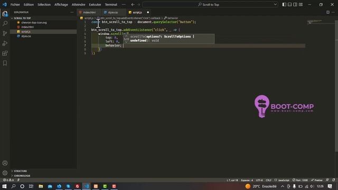
Task: Open the notifications bell in status bar
Action: click(333, 180)
